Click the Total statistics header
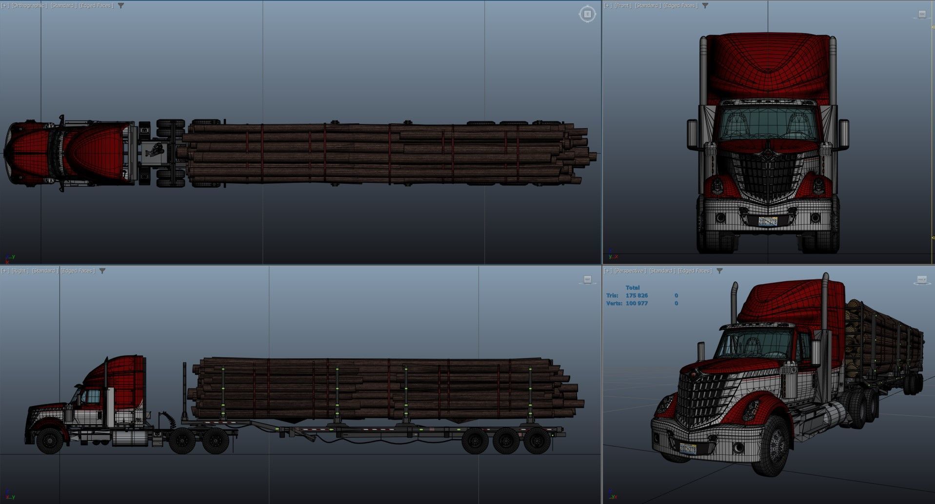The width and height of the screenshot is (935, 504). coord(633,288)
